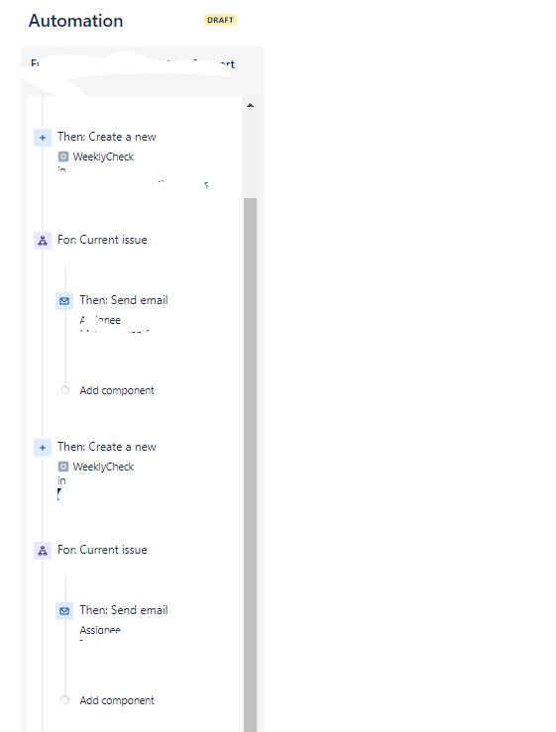Click the envelope icon of first Send email action
Viewport: 556px width, 732px height.
pos(64,301)
